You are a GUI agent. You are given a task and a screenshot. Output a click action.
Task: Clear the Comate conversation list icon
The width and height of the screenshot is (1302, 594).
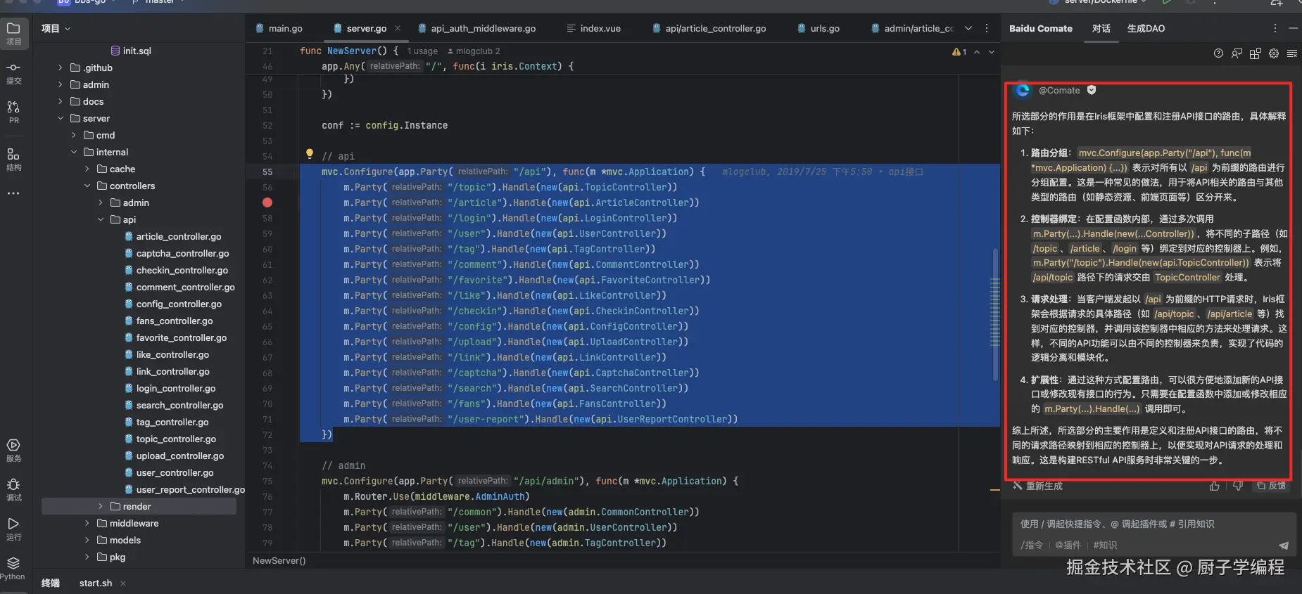(1291, 53)
